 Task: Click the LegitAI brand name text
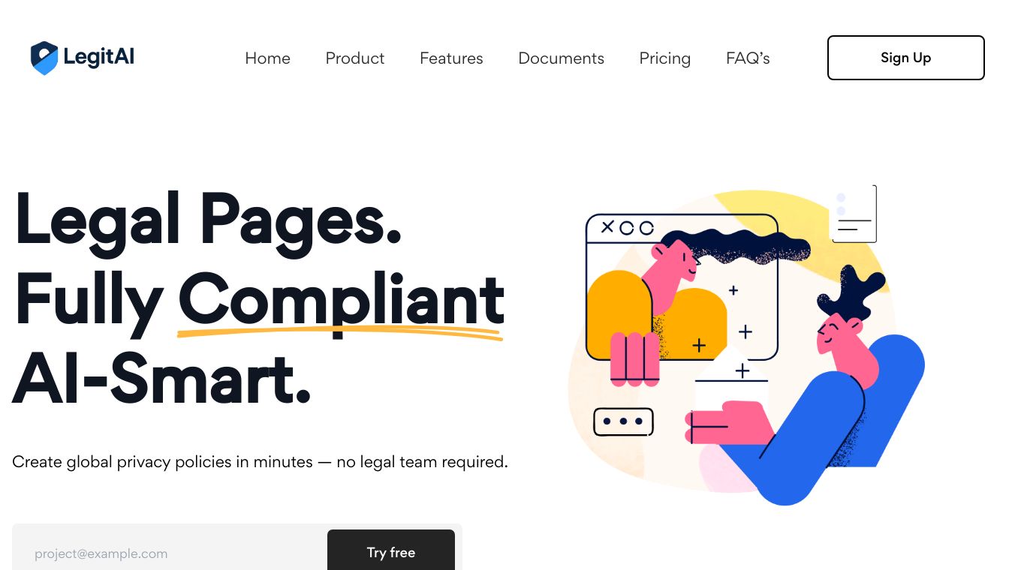point(98,57)
